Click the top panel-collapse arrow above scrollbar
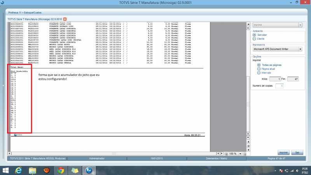 (248, 24)
